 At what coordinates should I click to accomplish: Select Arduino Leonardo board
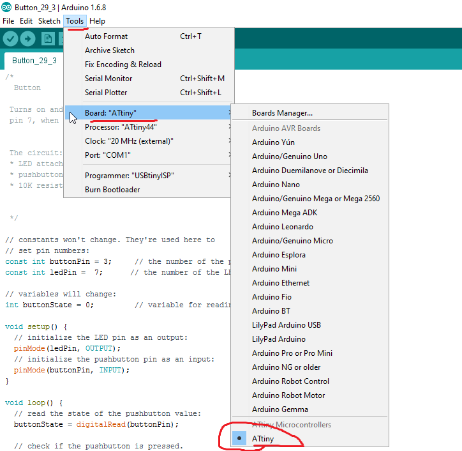coord(309,227)
